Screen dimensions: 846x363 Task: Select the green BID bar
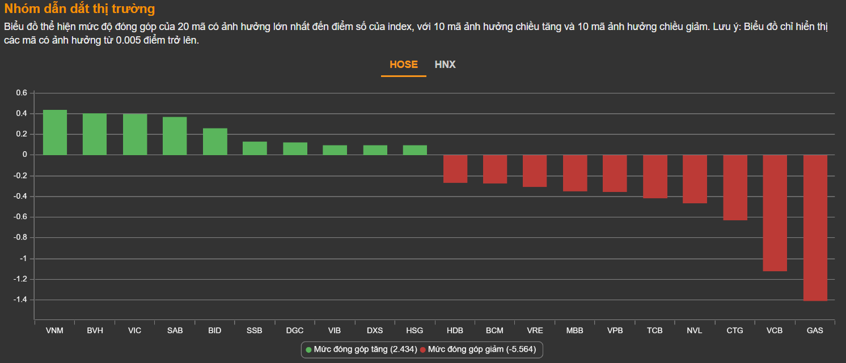pyautogui.click(x=215, y=142)
